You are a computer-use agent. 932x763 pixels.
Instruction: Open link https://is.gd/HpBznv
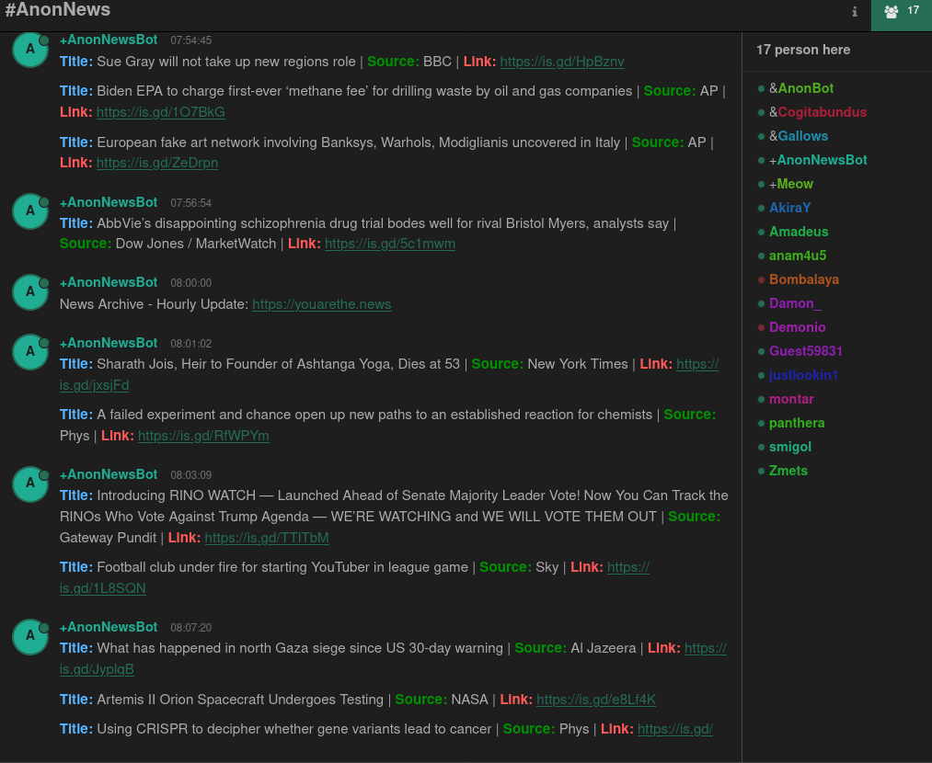click(562, 62)
